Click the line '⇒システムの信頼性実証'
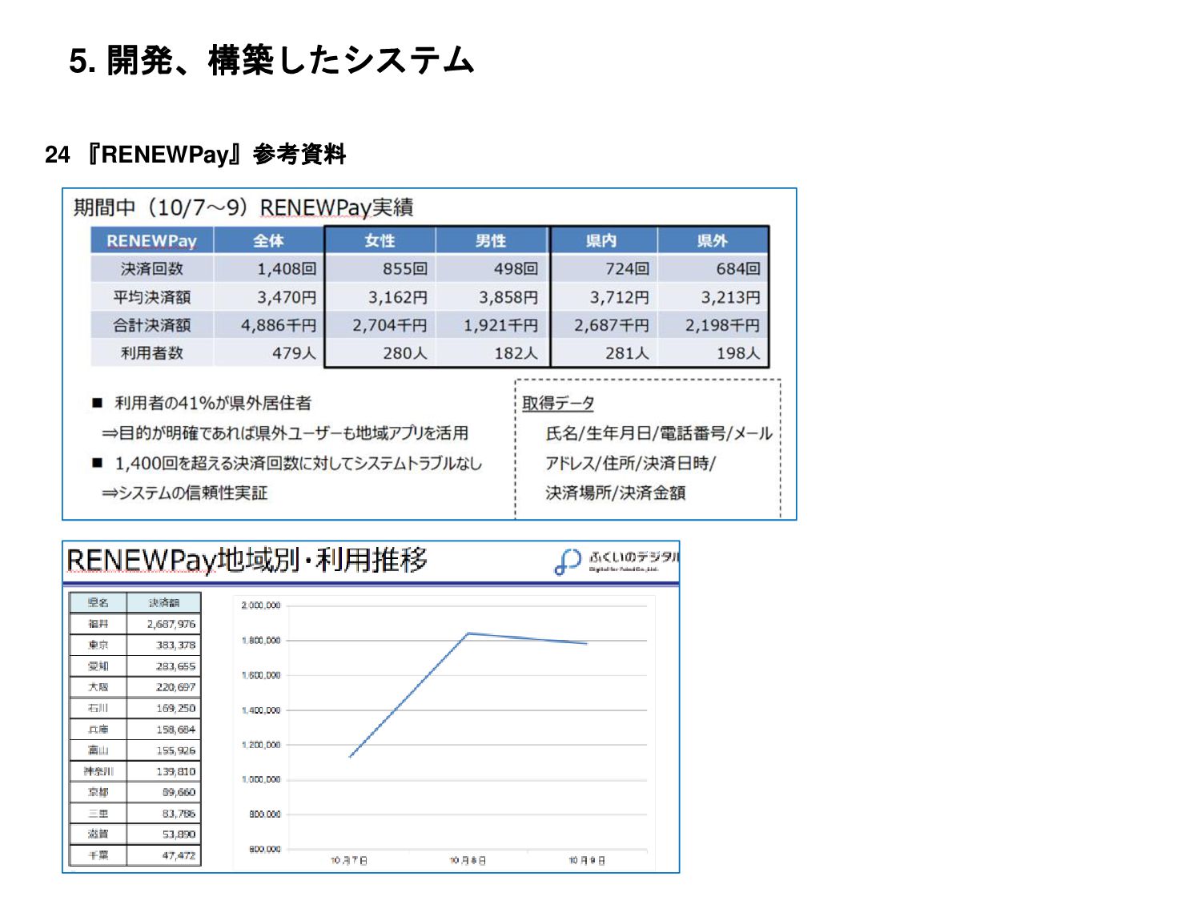Image resolution: width=1201 pixels, height=901 pixels. [184, 493]
